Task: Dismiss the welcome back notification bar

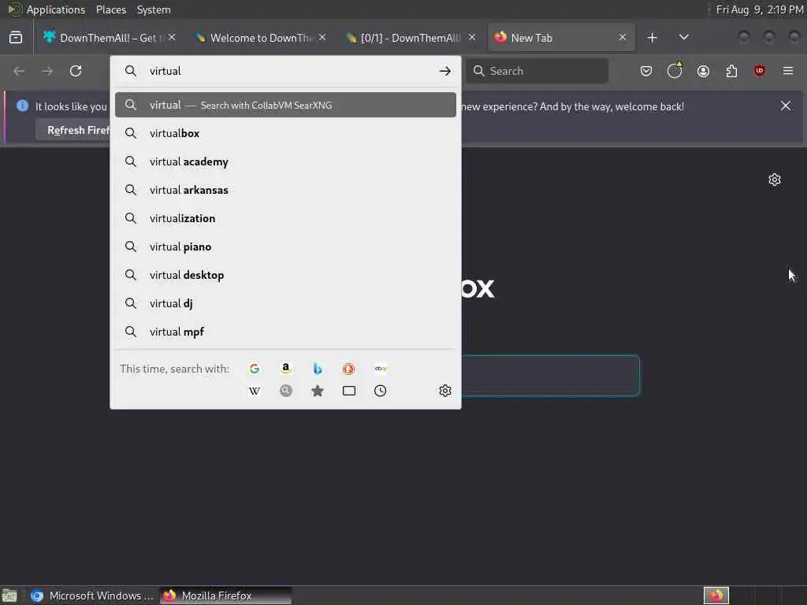Action: point(786,106)
